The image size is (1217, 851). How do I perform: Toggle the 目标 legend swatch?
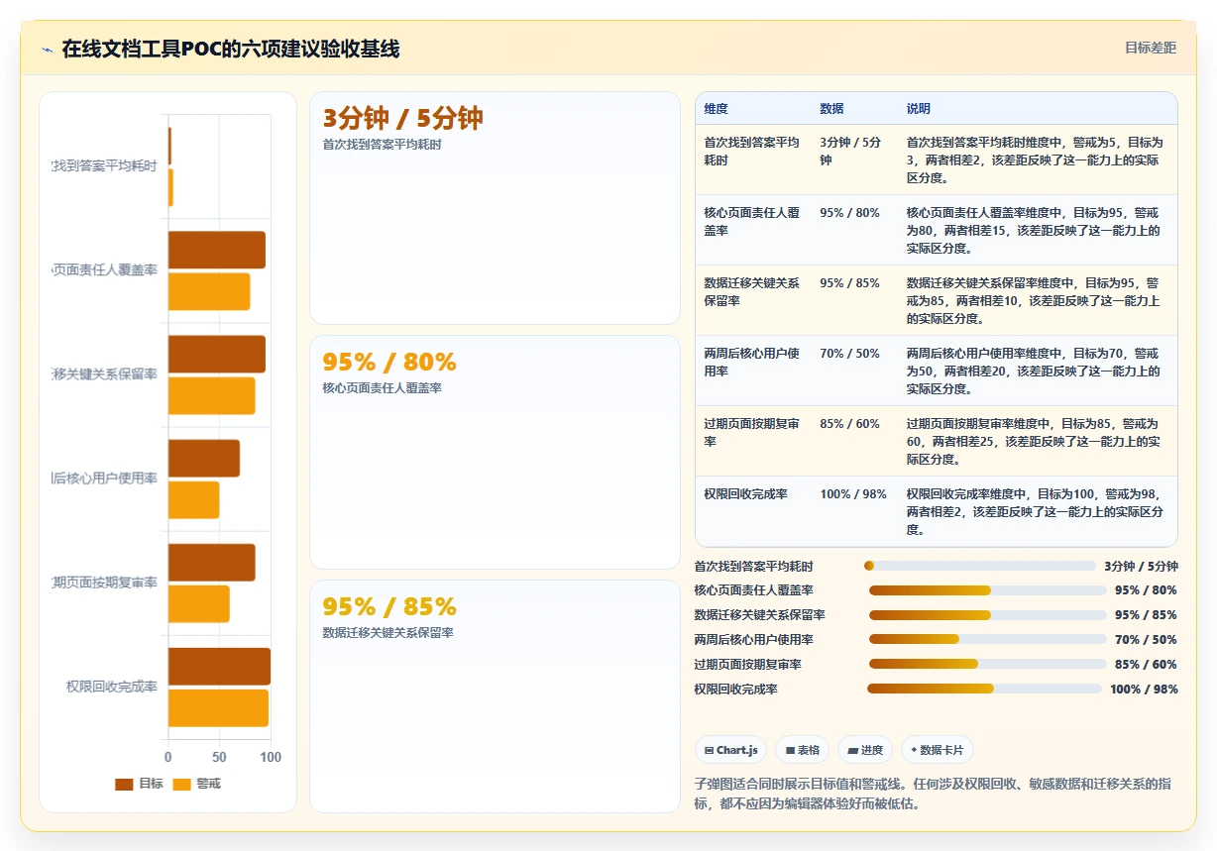coord(124,784)
